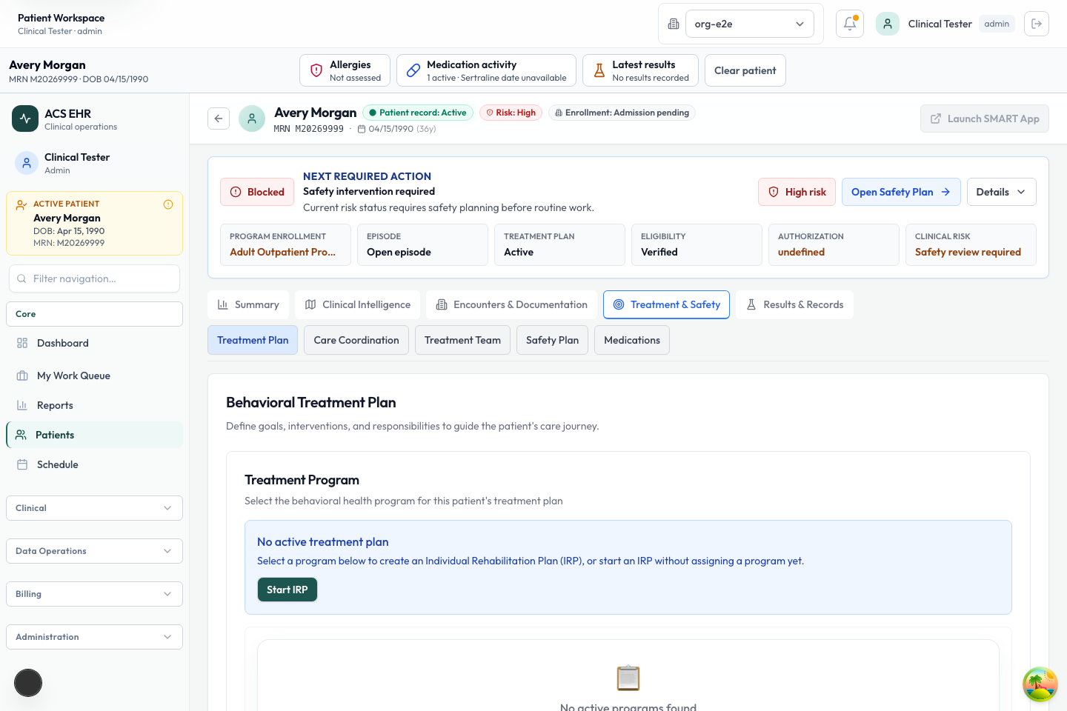Click the ACS EHR logo icon
The width and height of the screenshot is (1067, 711).
25,118
